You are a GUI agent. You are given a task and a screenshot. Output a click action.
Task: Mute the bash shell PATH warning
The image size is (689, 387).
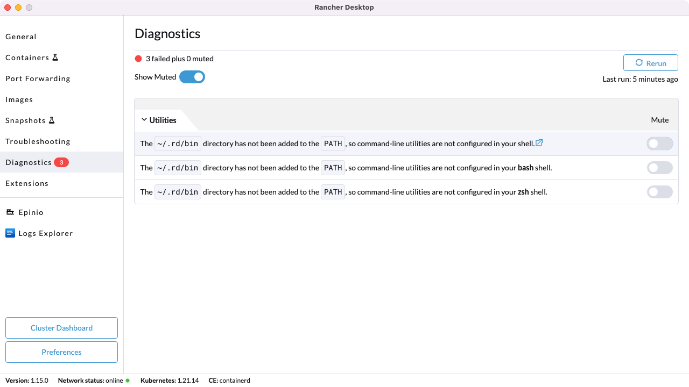coord(660,168)
